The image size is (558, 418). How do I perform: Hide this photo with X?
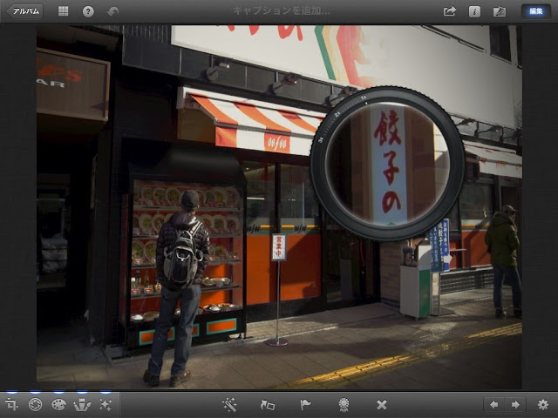pyautogui.click(x=382, y=405)
